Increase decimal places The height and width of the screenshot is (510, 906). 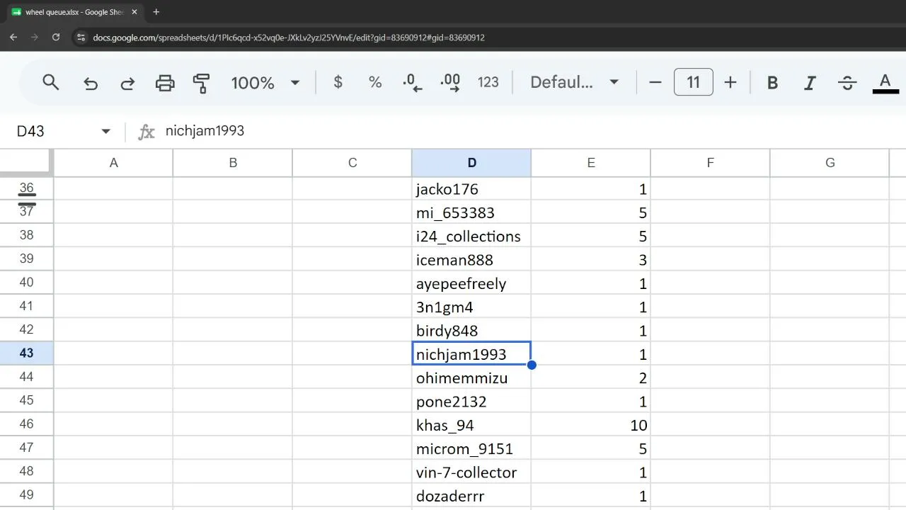[450, 83]
